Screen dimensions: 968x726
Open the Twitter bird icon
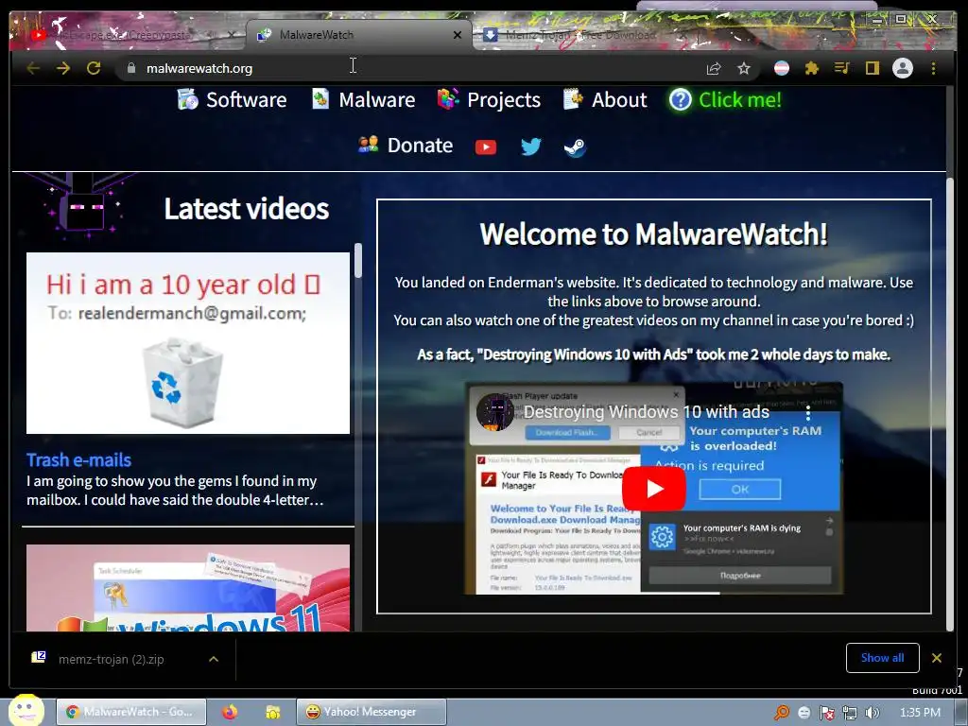(x=530, y=147)
